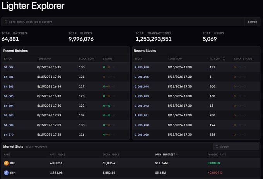The height and width of the screenshot is (179, 263).
Task: Click the status indicator for batch 64,803
Action: pyautogui.click(x=109, y=115)
